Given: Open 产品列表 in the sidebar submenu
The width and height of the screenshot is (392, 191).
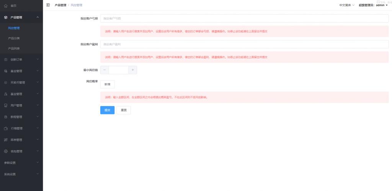Looking at the screenshot, I should [14, 49].
